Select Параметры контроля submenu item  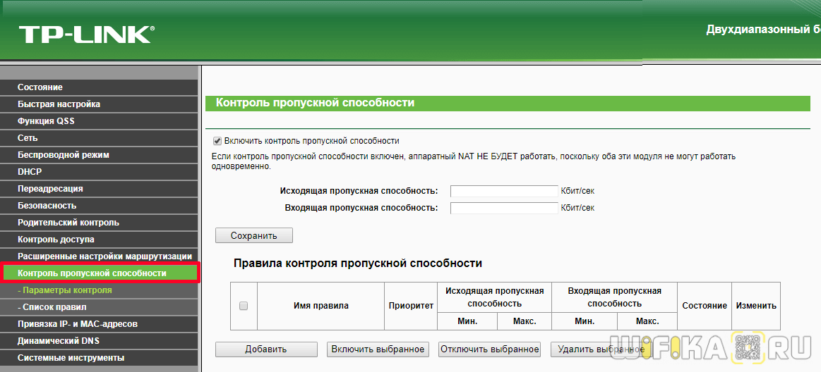tap(66, 290)
